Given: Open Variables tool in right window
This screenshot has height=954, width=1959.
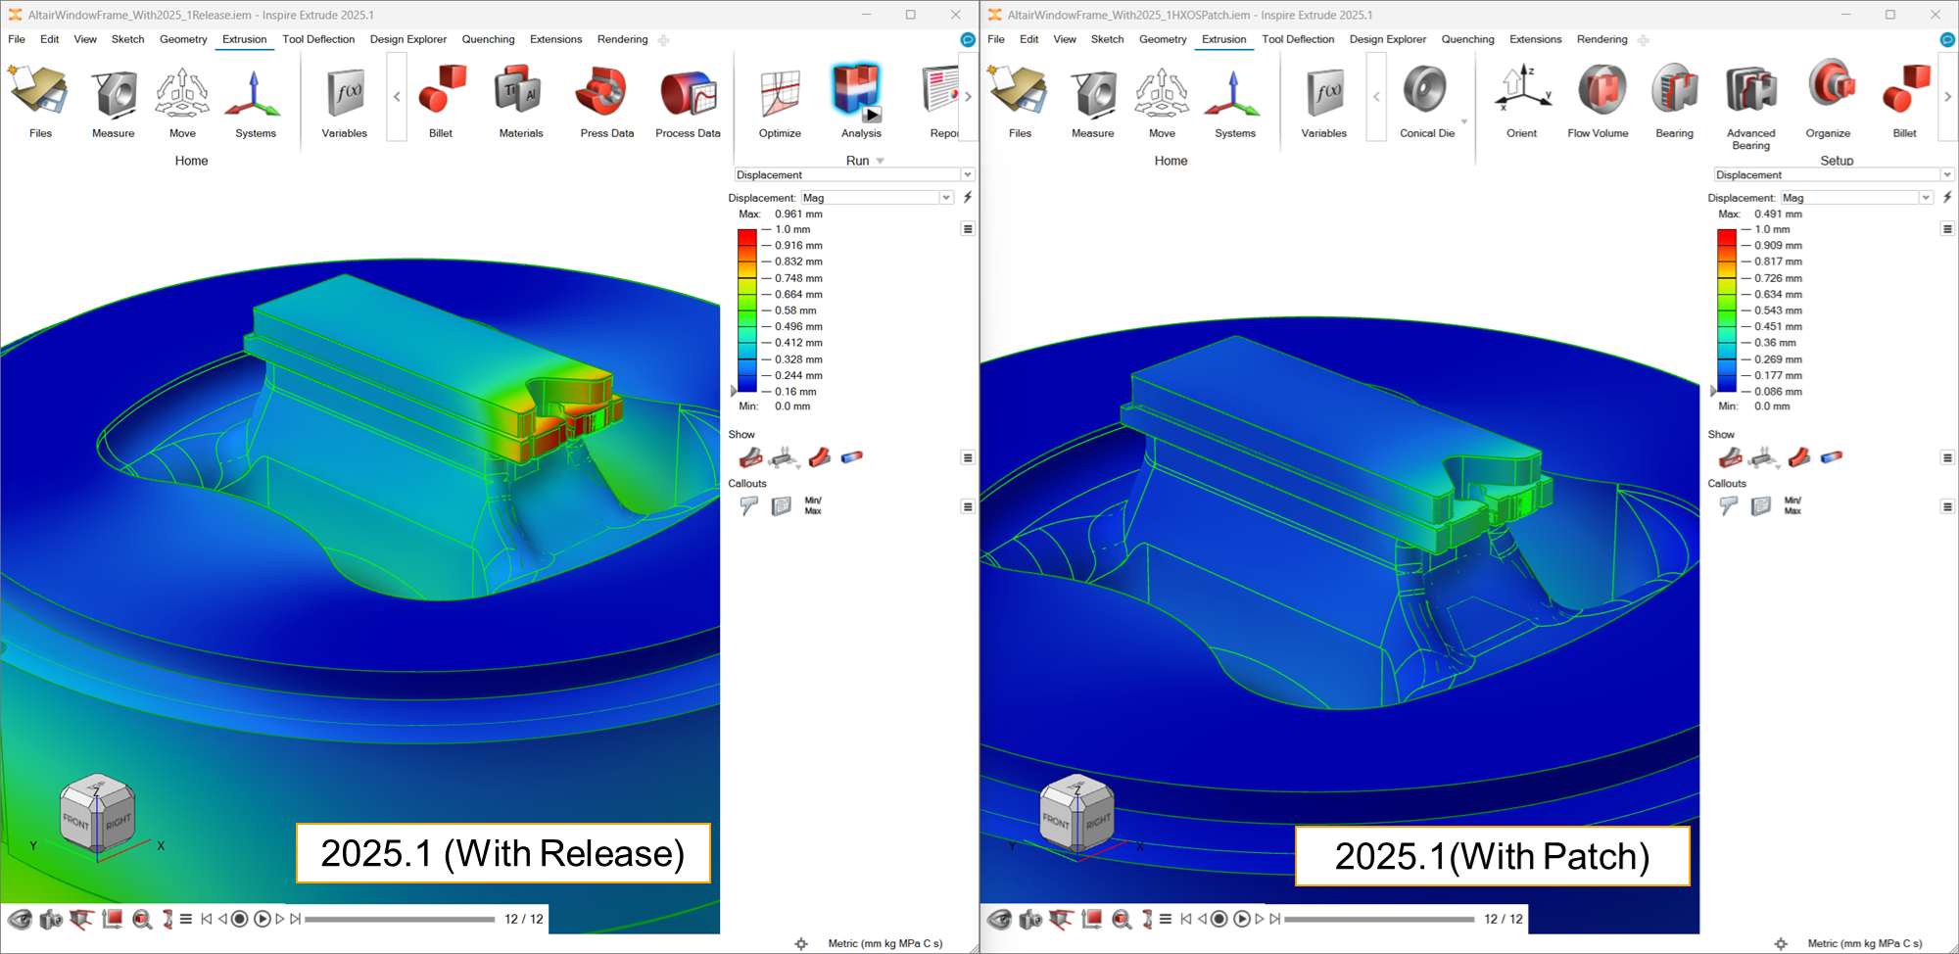Looking at the screenshot, I should [x=1324, y=101].
